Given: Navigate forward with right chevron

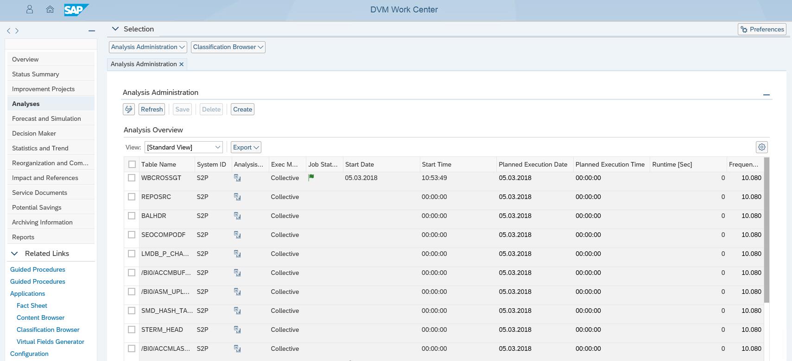Looking at the screenshot, I should click(x=17, y=31).
